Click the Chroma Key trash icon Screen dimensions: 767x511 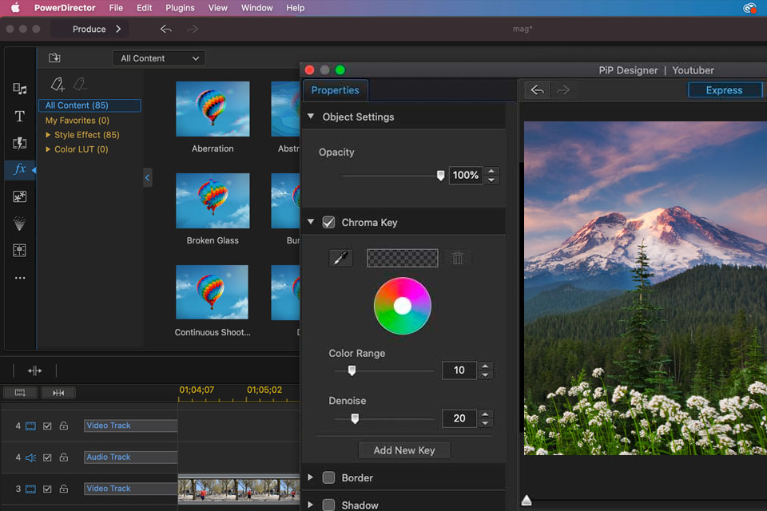pyautogui.click(x=457, y=258)
